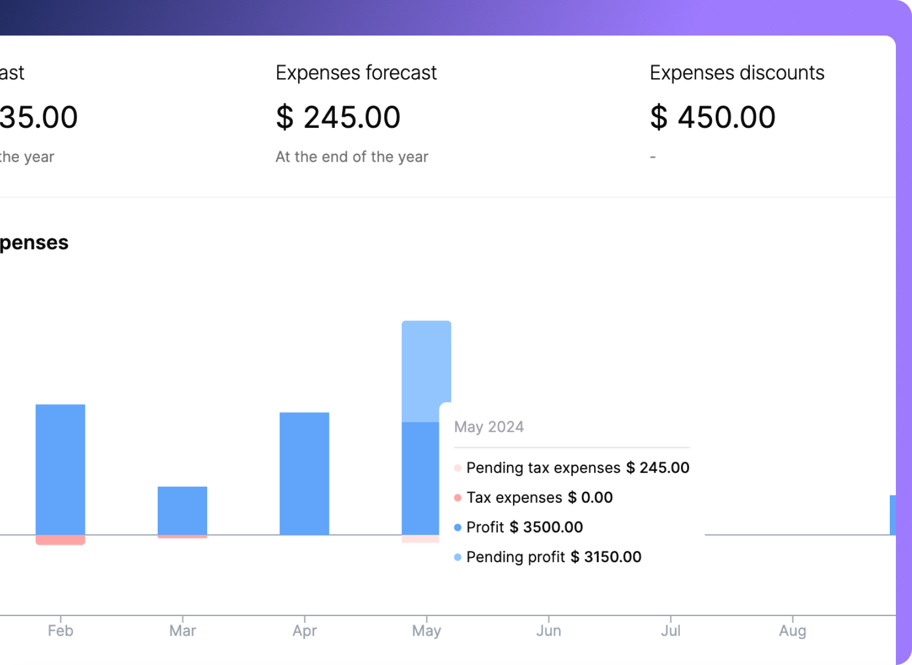The height and width of the screenshot is (665, 912).
Task: Click the Jun axis label
Action: point(549,631)
